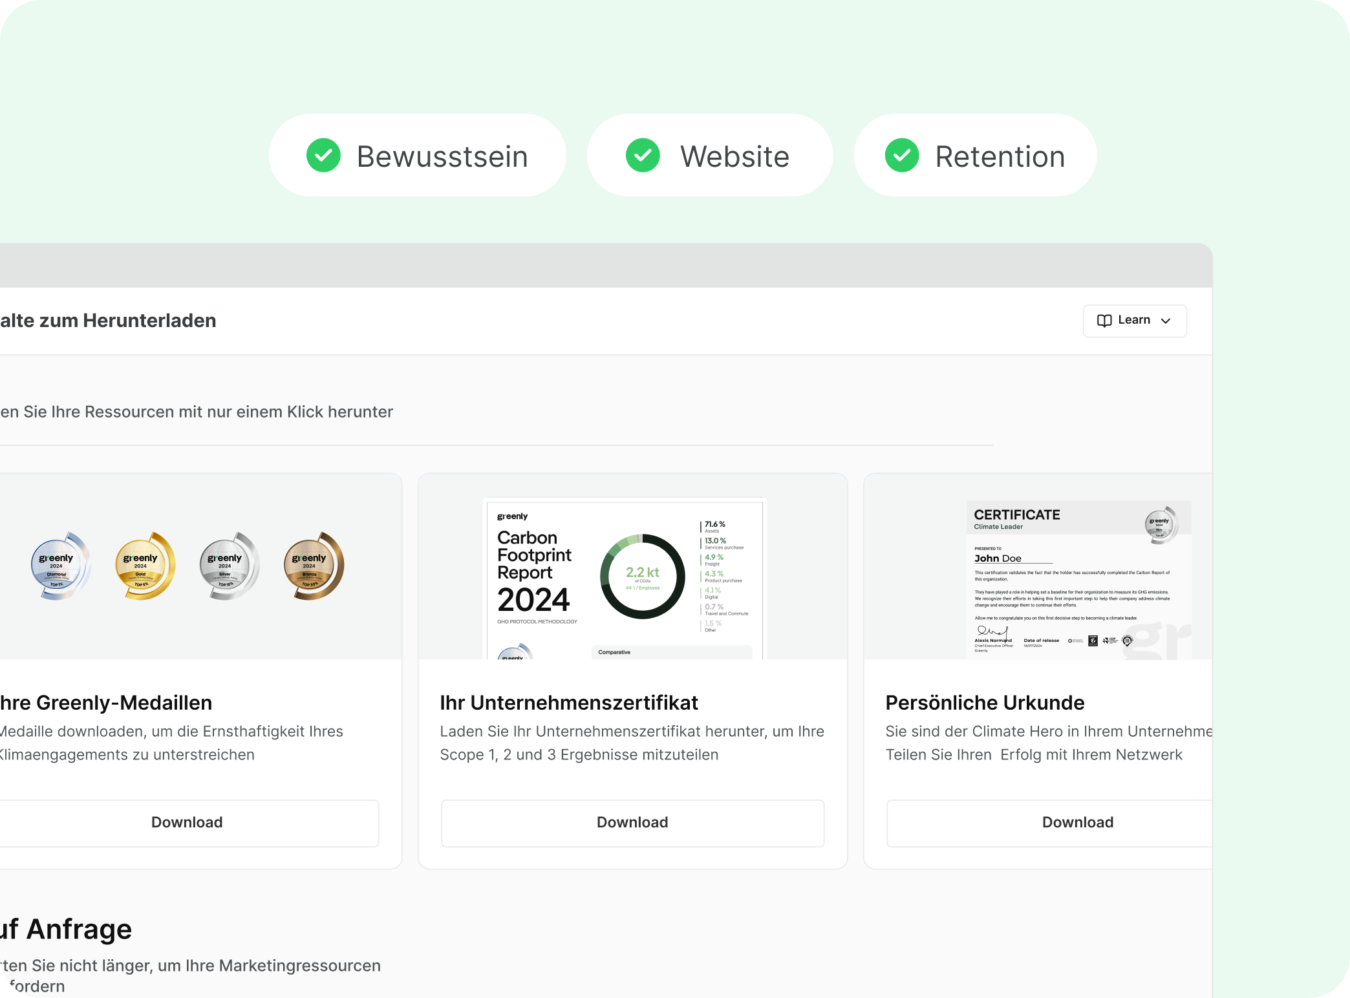This screenshot has width=1350, height=998.
Task: Select the Website pill label
Action: point(734,157)
